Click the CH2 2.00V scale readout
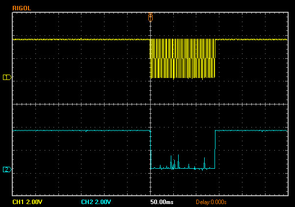 point(96,202)
